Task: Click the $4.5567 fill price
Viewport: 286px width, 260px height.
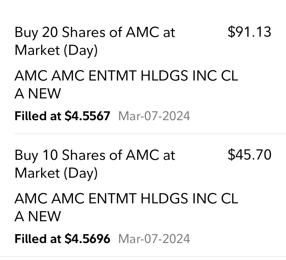Action: click(x=87, y=116)
